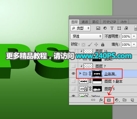Select the 图层 5 副本 layer name
Viewport: 137px width, 119px height.
pyautogui.click(x=113, y=81)
